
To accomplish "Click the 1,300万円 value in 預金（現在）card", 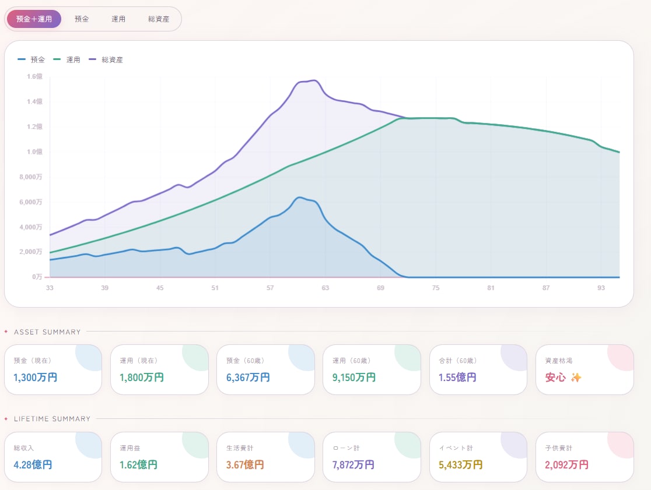I will (x=35, y=377).
